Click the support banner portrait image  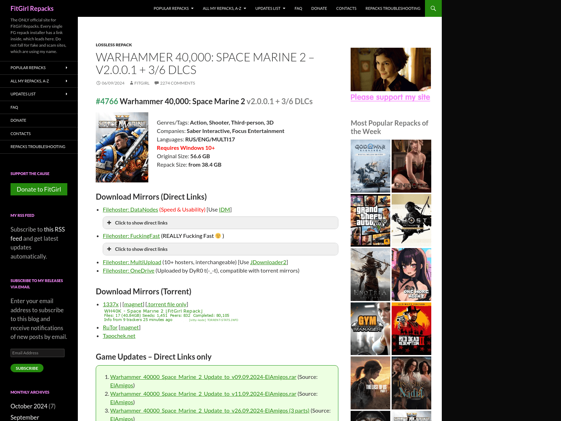[391, 69]
